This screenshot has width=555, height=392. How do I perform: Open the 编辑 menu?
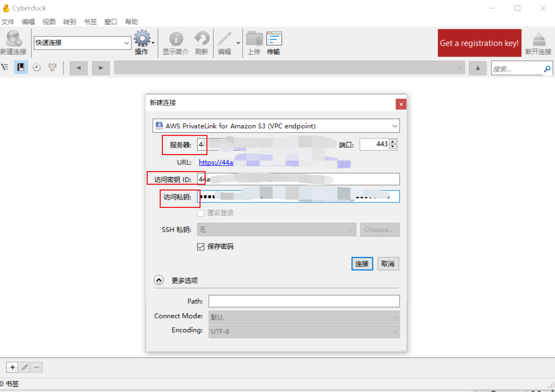click(x=28, y=22)
